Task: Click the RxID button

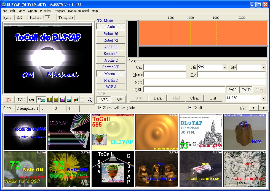Action: (233, 90)
